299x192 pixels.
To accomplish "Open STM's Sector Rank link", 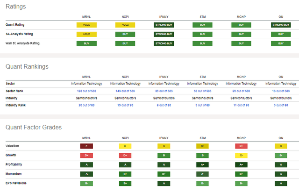I will pyautogui.click(x=202, y=91).
